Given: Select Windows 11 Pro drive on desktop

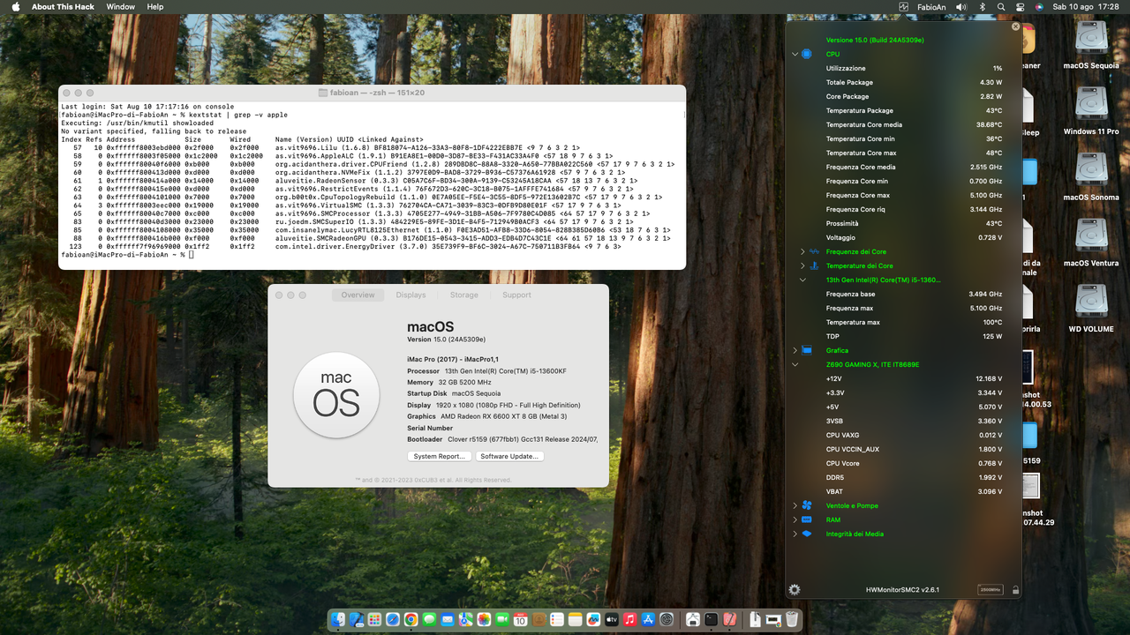Looking at the screenshot, I should (x=1091, y=106).
